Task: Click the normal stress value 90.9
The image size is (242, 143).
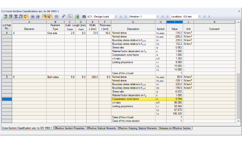Action: click(174, 77)
